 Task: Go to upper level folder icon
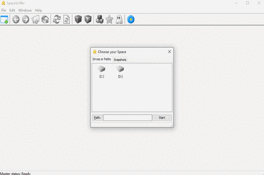(x=36, y=19)
